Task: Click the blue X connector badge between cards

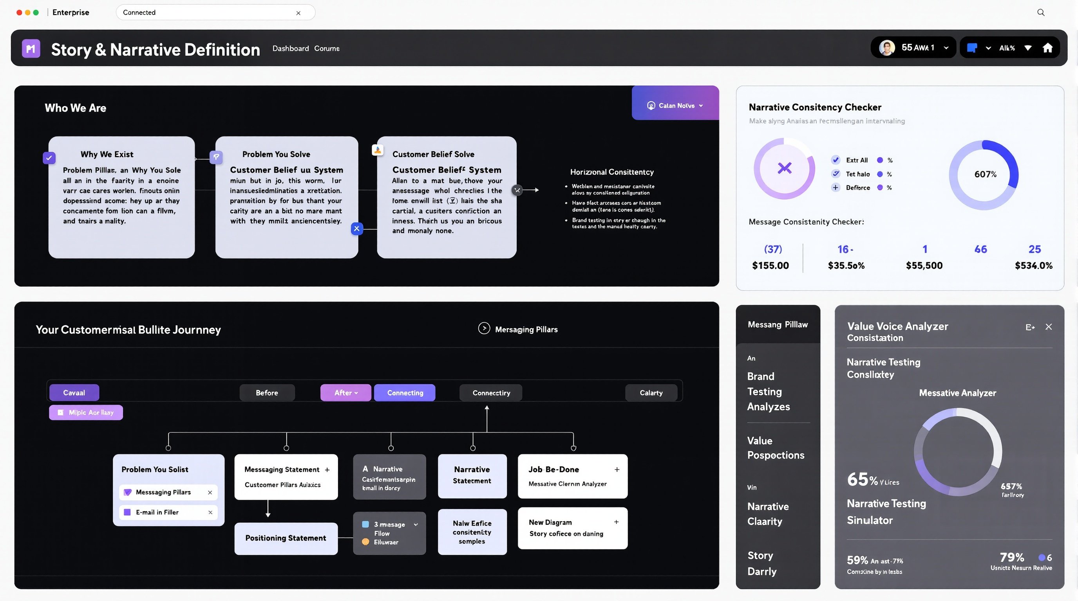Action: point(356,229)
